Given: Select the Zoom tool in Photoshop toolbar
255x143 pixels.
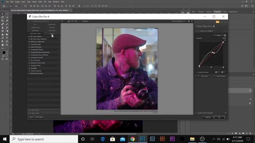Looking at the screenshot, I should point(7,45).
